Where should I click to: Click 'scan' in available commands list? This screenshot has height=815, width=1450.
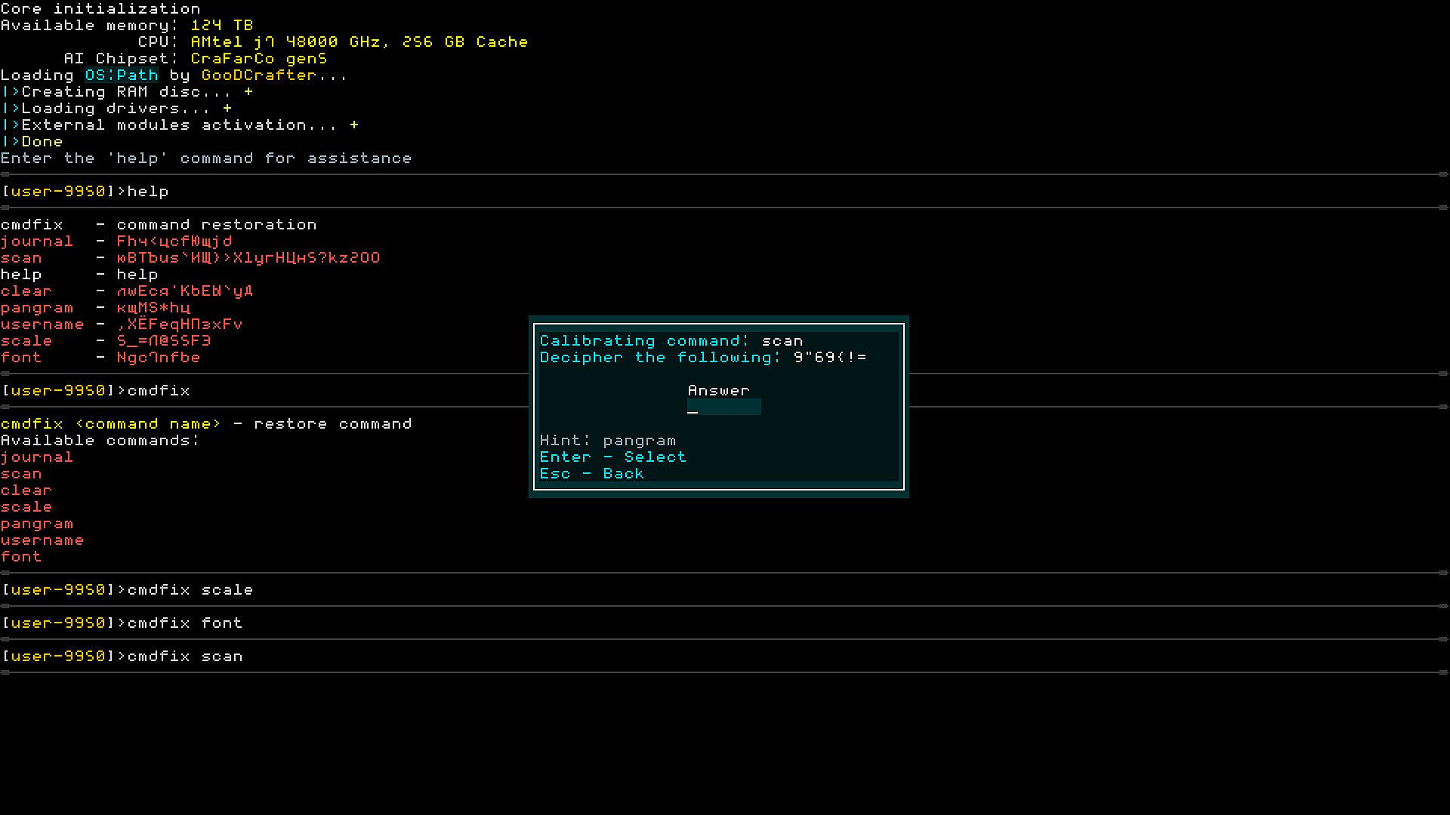(21, 474)
